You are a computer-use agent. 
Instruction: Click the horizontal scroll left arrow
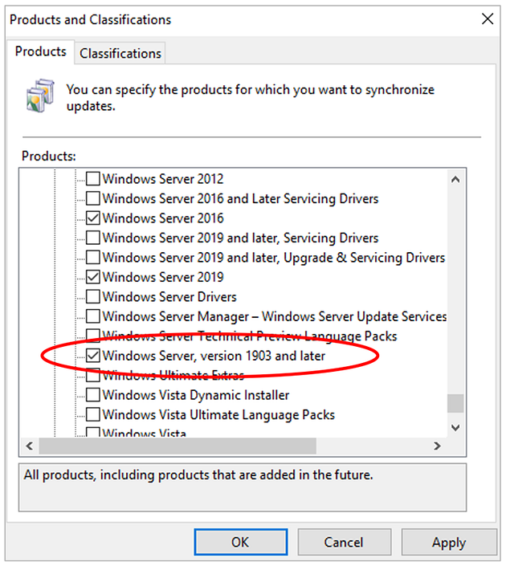tap(30, 446)
